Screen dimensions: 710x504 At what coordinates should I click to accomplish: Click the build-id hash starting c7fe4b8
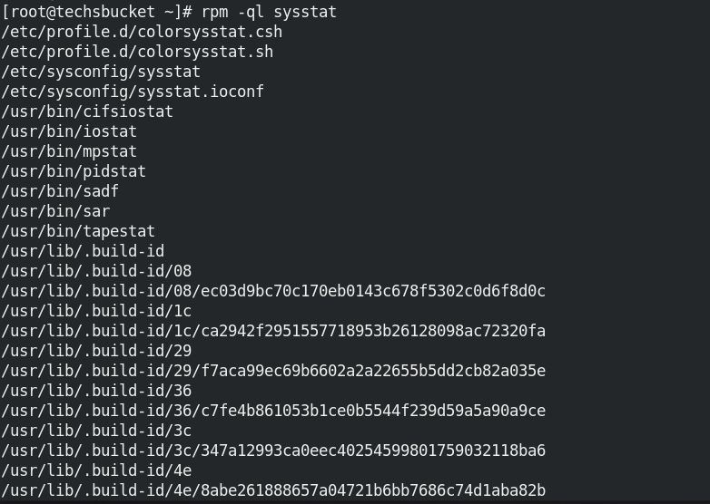click(372, 410)
